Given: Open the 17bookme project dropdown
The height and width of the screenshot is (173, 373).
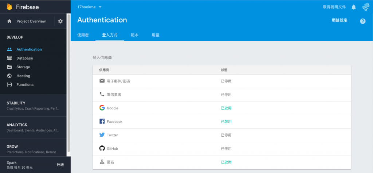Looking at the screenshot, I should pos(90,7).
